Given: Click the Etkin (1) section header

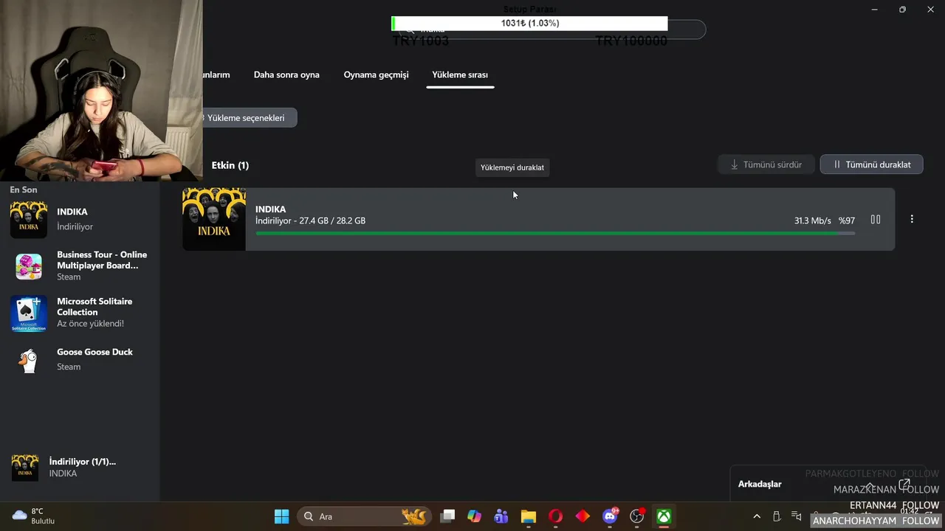Looking at the screenshot, I should point(230,165).
